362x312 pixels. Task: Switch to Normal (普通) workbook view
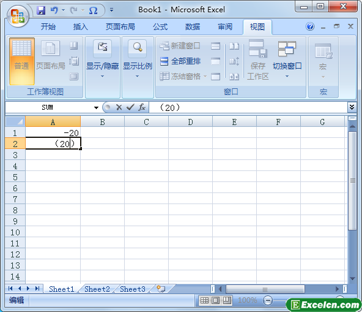(x=22, y=61)
